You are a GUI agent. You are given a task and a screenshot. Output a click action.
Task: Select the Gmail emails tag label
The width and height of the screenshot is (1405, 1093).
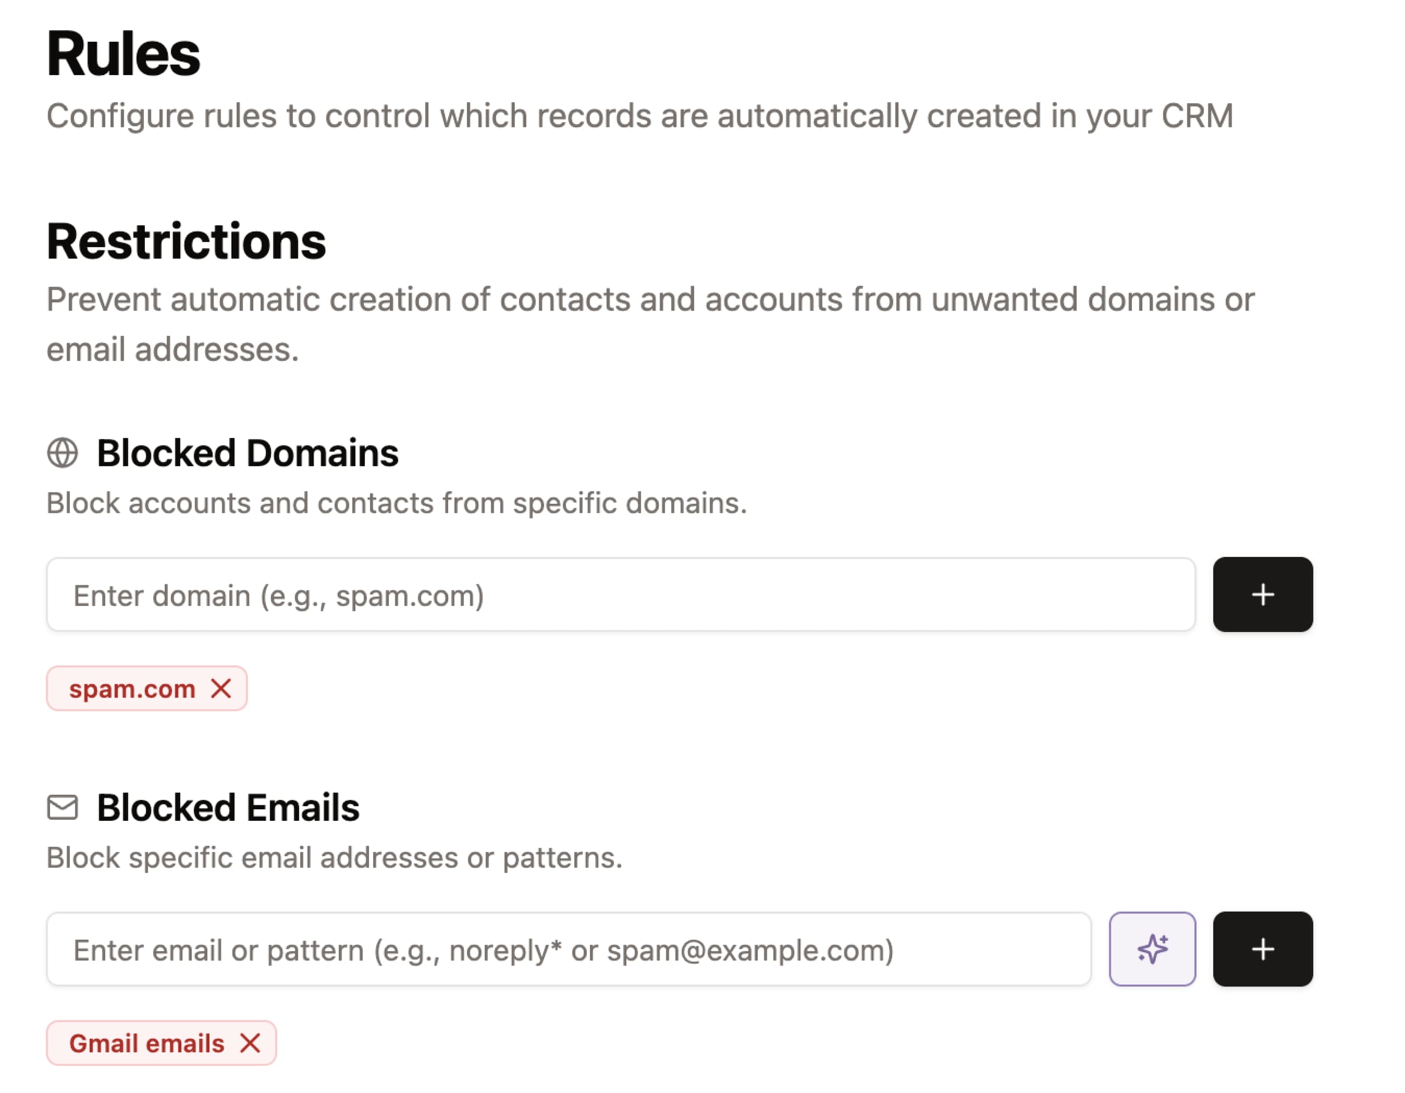(x=147, y=1043)
